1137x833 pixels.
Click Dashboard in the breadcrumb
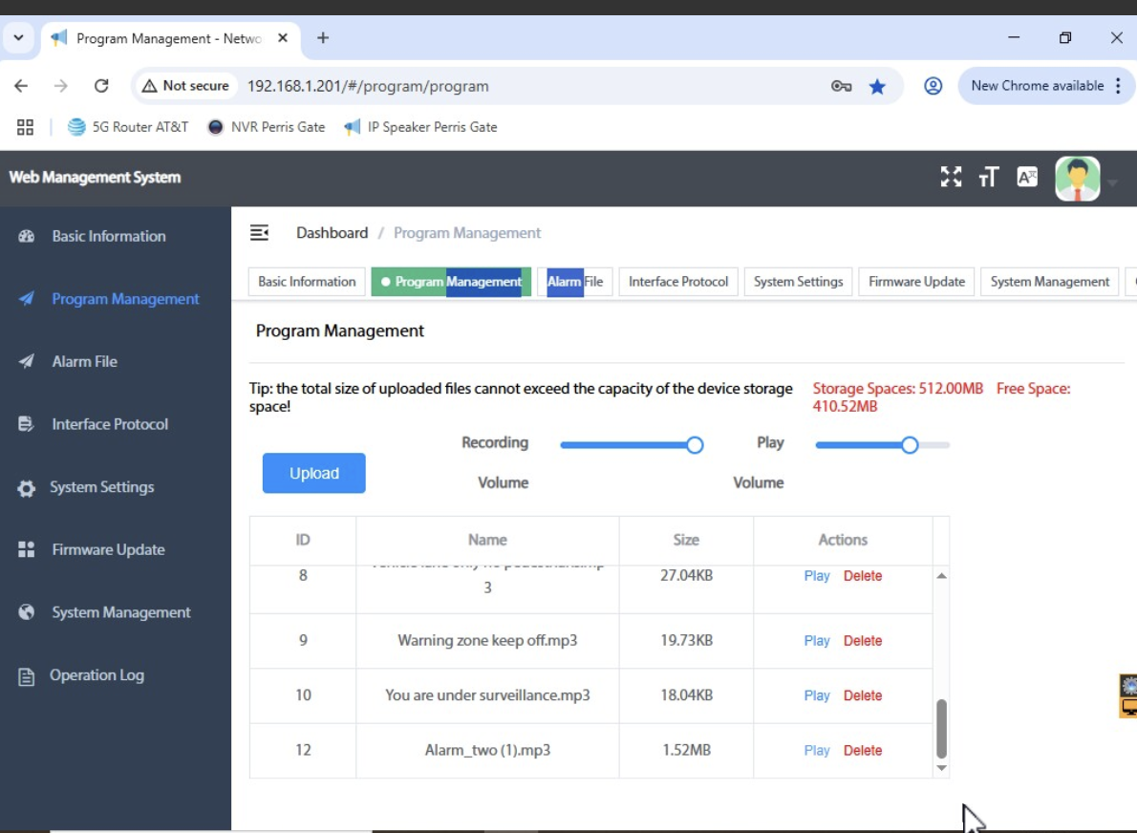coord(333,233)
